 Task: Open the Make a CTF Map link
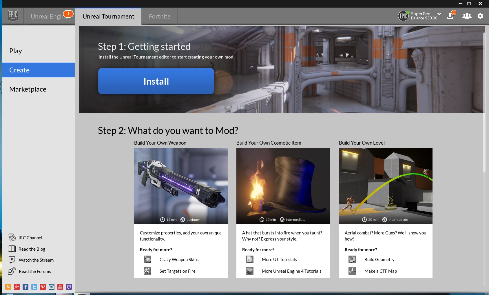pos(381,271)
